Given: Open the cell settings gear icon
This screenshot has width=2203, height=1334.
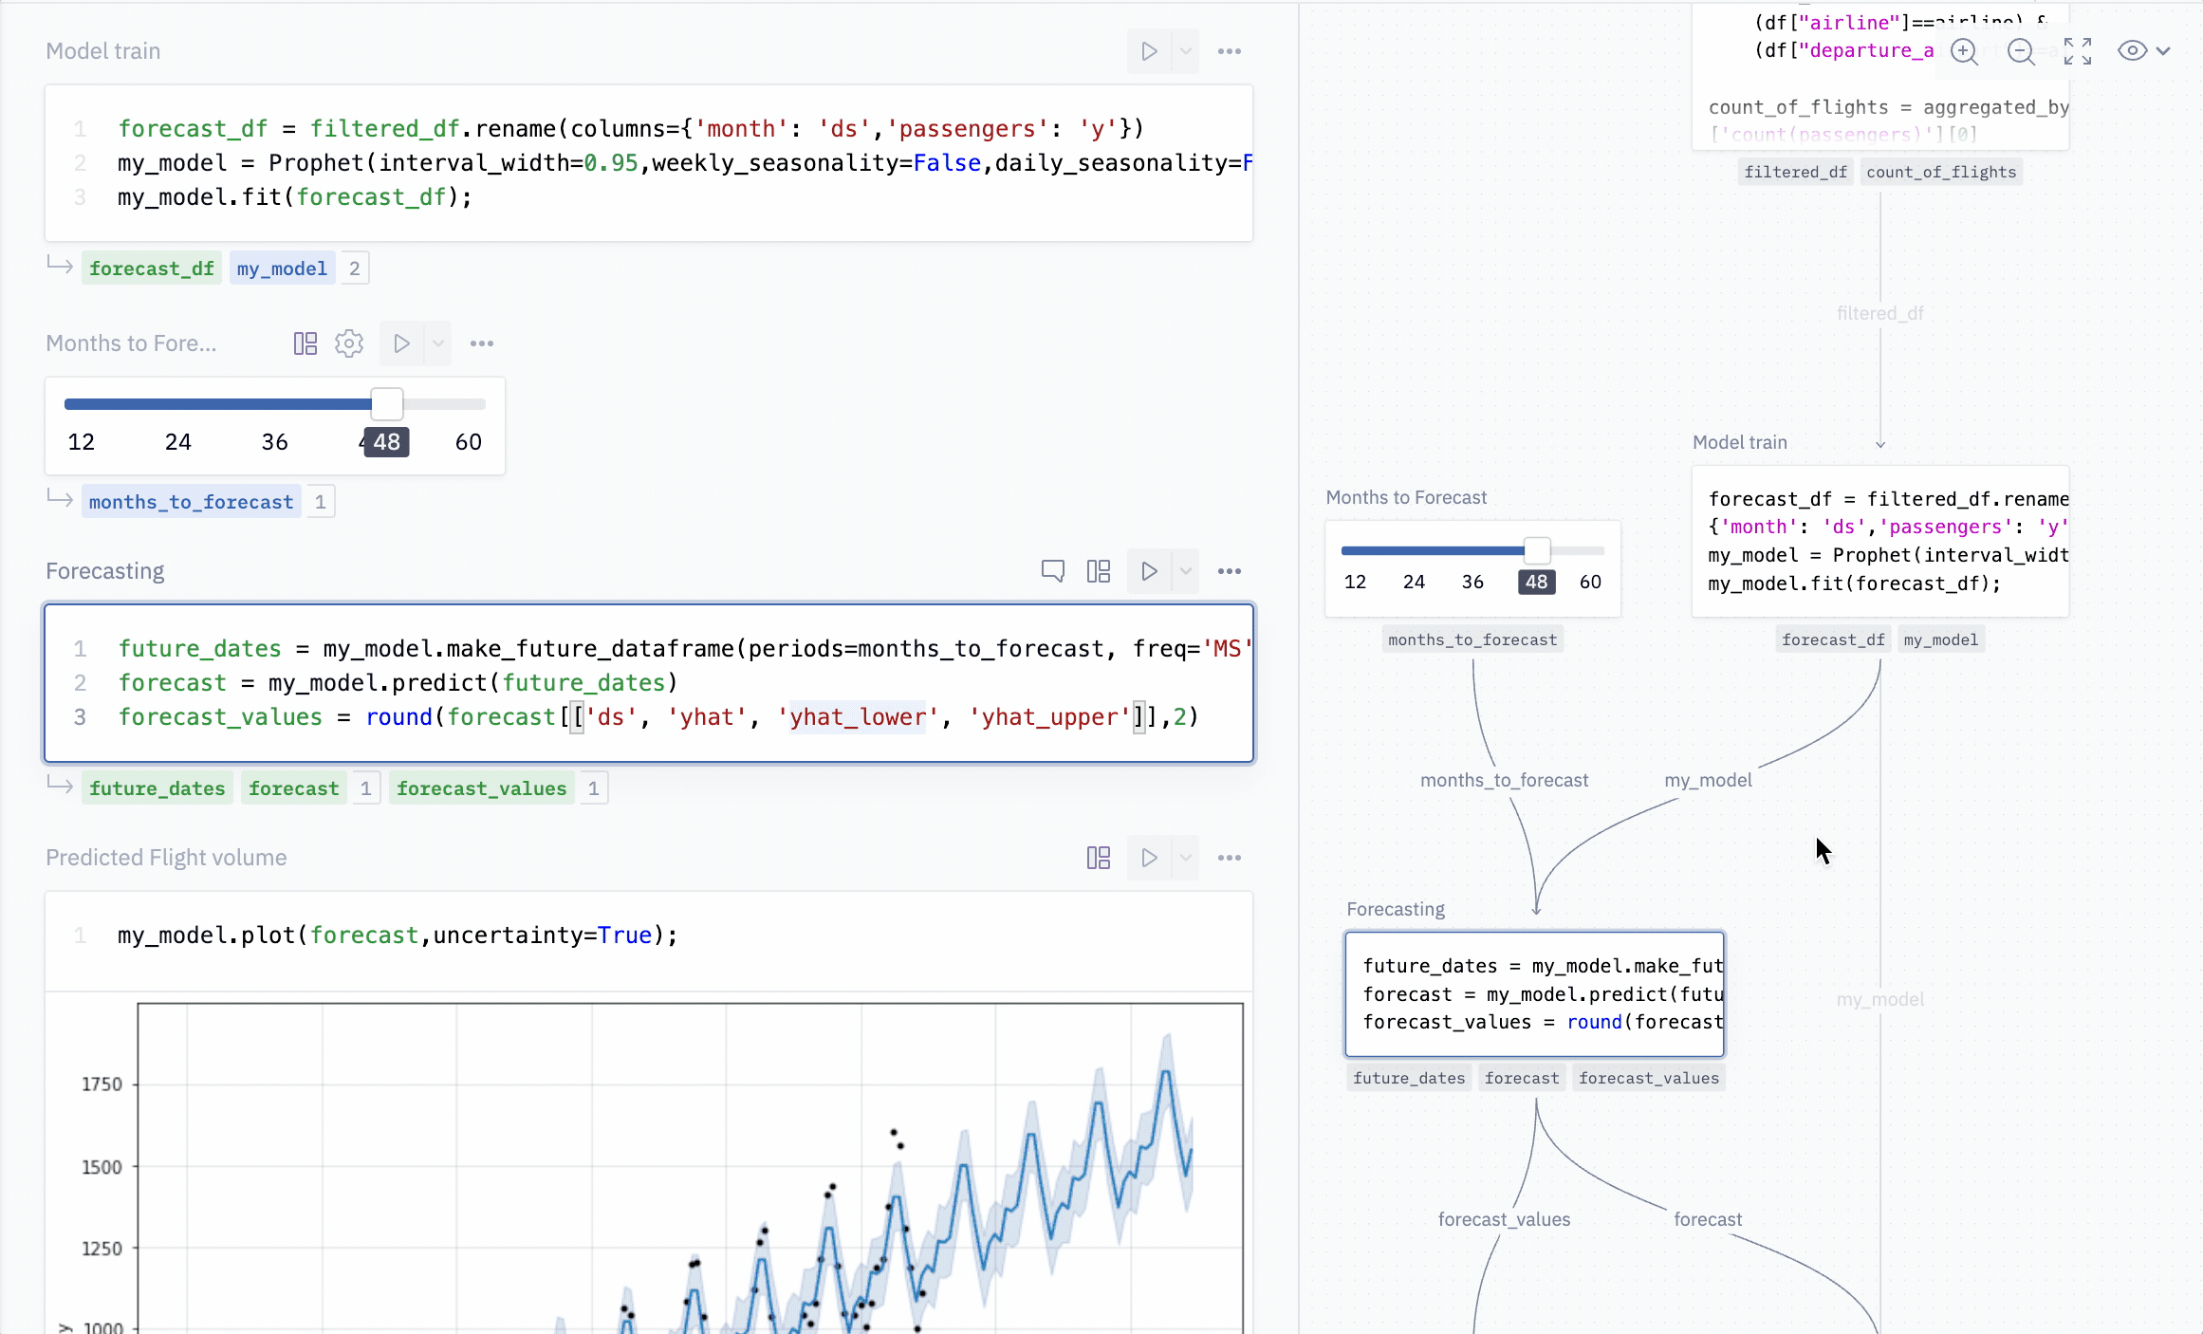Looking at the screenshot, I should pos(349,343).
